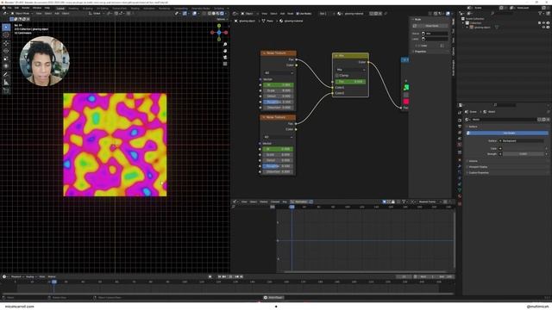This screenshot has width=552, height=310.
Task: Open the Add menu in the 3D viewport header
Action: [57, 14]
